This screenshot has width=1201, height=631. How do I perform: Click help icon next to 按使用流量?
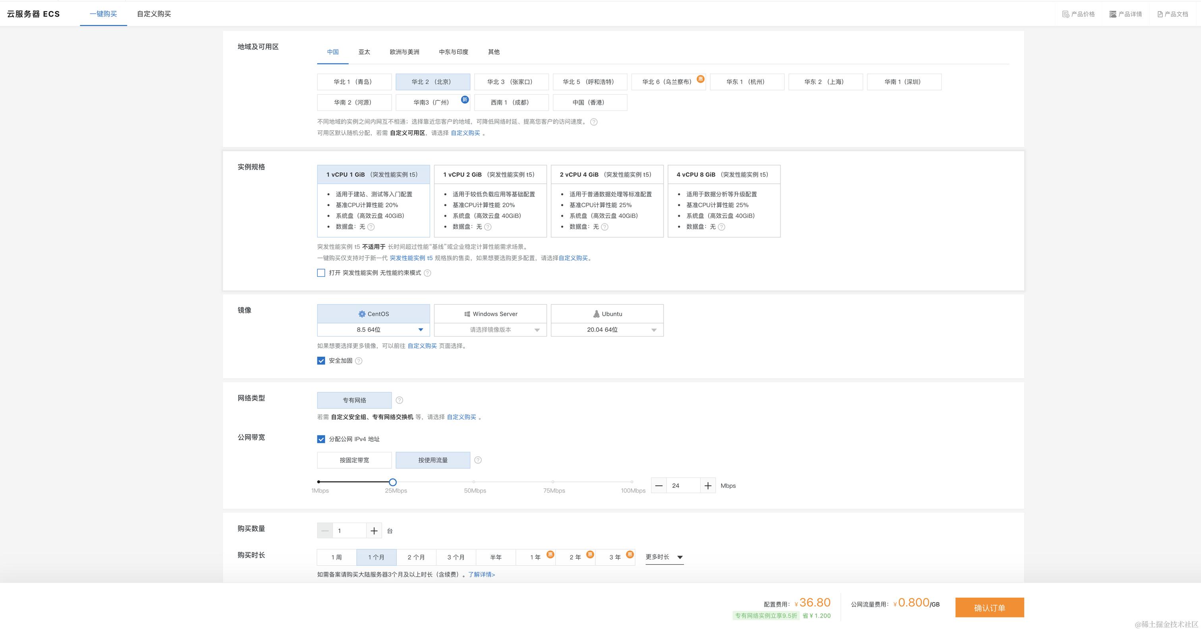(x=478, y=460)
